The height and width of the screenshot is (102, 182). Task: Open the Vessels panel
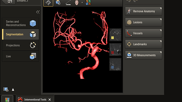[144, 33]
